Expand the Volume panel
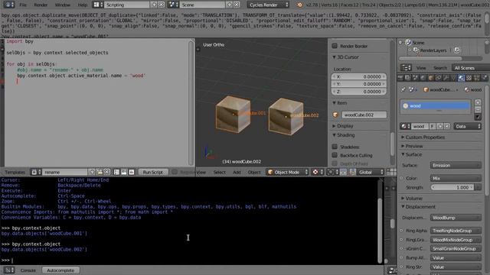This screenshot has height=275, width=490. tap(412, 199)
